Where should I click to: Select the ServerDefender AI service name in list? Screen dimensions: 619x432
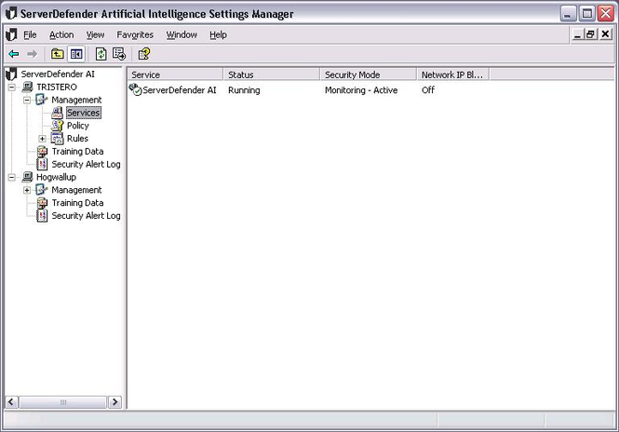coord(180,90)
